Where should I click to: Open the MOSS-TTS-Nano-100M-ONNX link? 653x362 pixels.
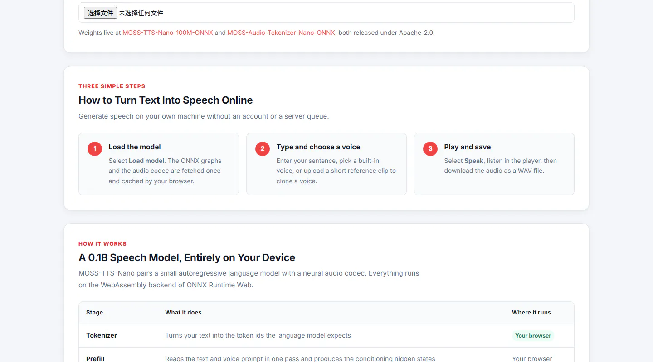[x=168, y=33]
